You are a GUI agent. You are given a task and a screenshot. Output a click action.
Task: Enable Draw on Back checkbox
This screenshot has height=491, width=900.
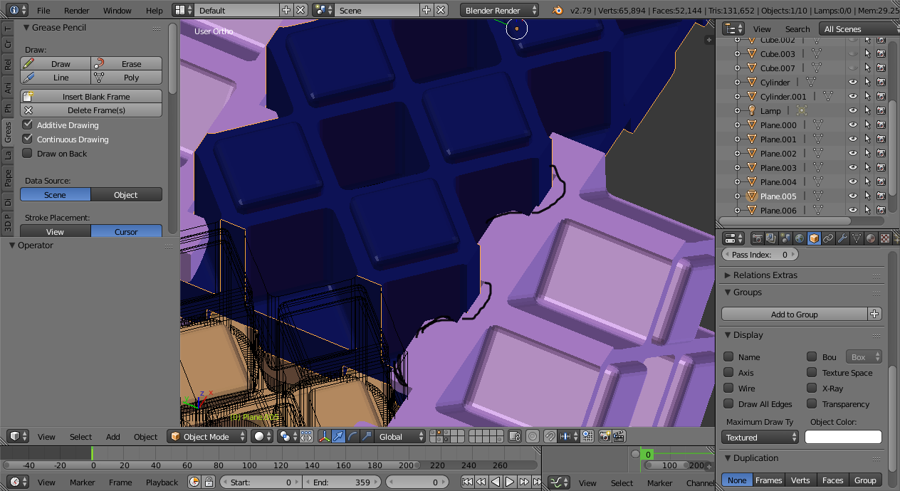click(x=28, y=153)
